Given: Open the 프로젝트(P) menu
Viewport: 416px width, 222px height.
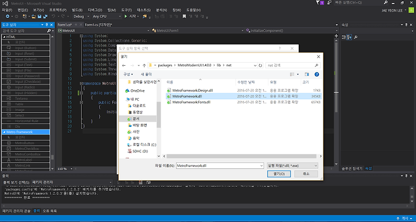Looking at the screenshot, I should pyautogui.click(x=58, y=10).
